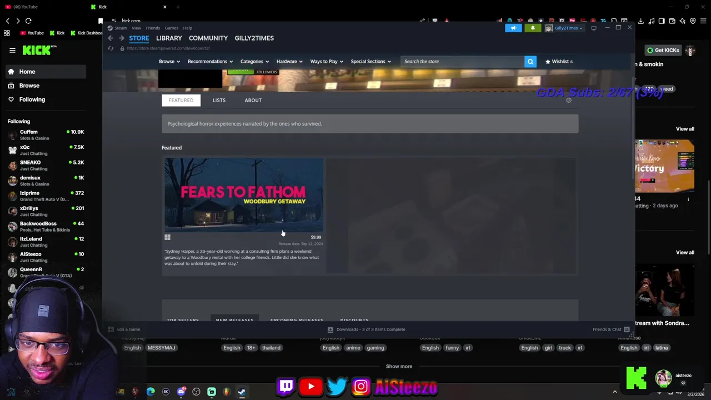Open browser main menu icon
This screenshot has width=711, height=400.
tap(704, 21)
